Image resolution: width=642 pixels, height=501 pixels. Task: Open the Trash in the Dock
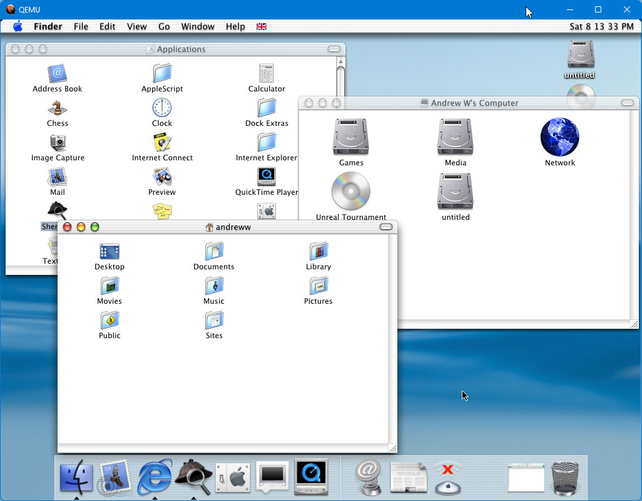click(566, 478)
